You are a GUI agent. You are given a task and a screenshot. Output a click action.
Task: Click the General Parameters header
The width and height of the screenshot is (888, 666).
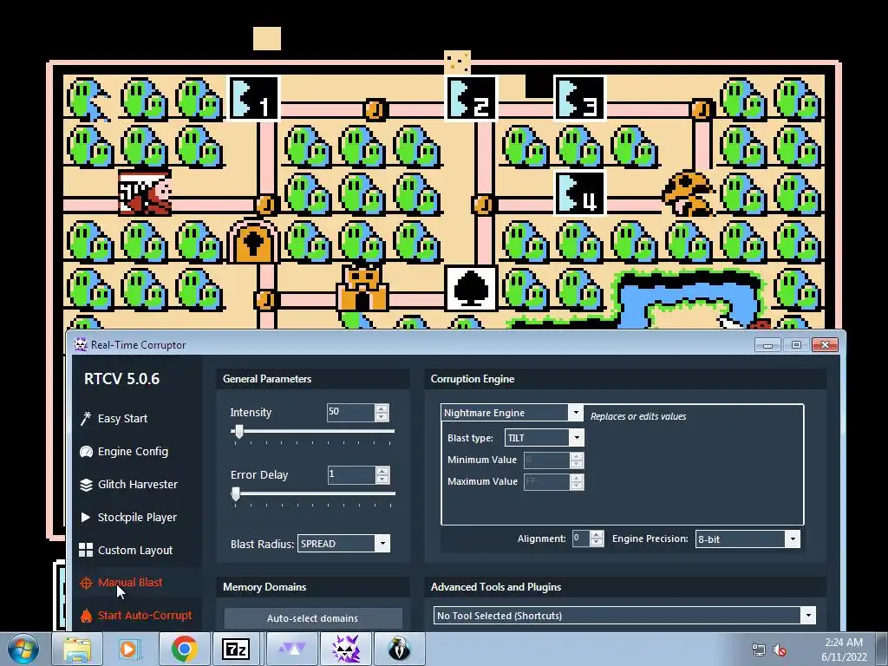(x=267, y=379)
